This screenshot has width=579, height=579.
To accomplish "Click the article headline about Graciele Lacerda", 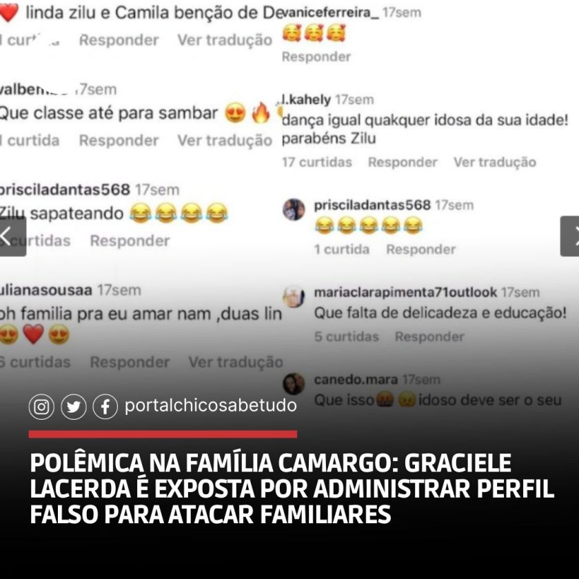I will click(x=292, y=489).
